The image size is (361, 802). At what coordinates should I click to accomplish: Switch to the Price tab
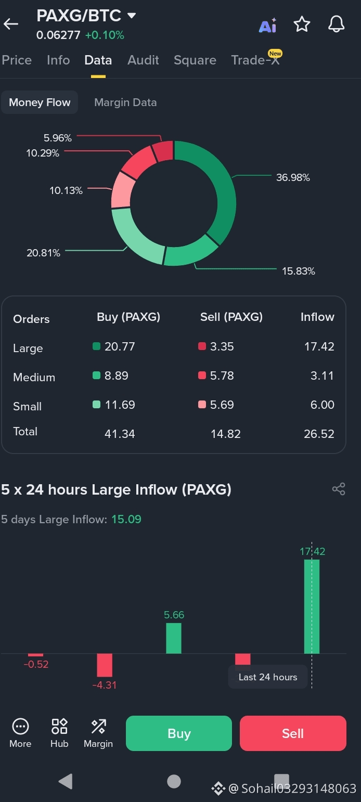click(x=17, y=60)
